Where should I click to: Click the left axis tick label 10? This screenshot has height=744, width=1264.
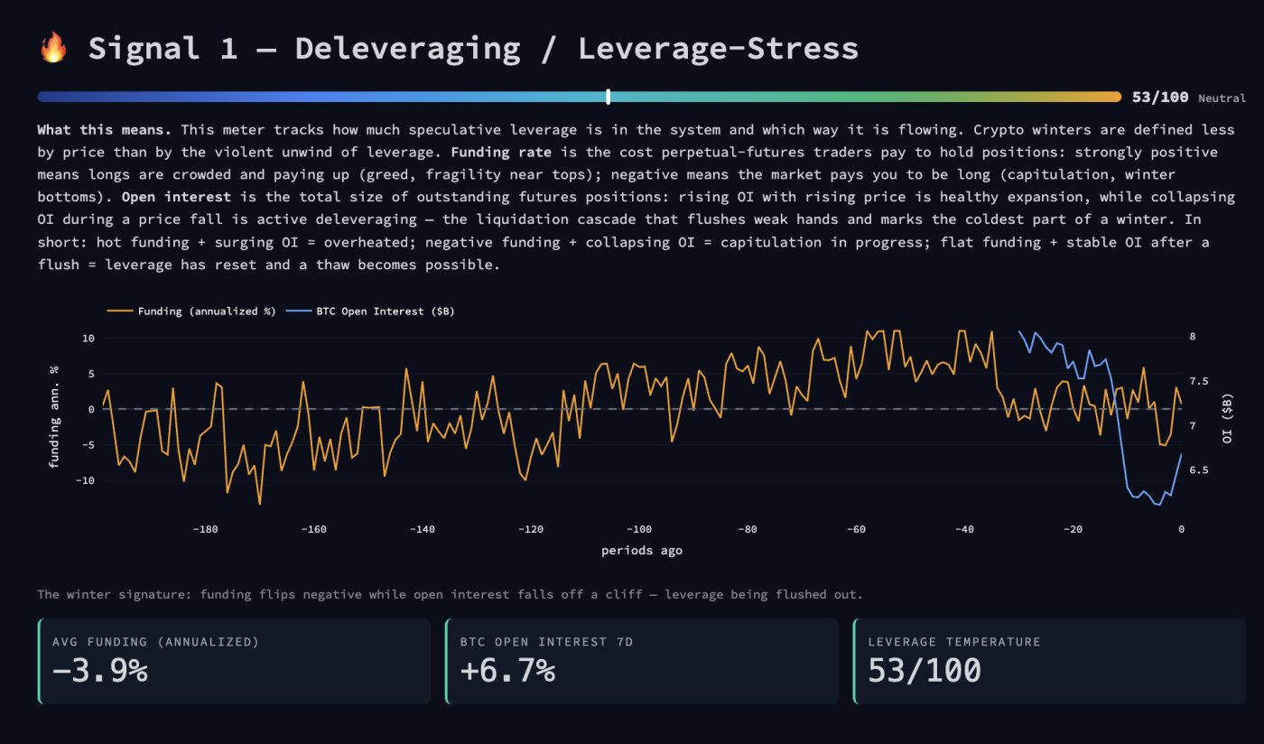[x=88, y=338]
